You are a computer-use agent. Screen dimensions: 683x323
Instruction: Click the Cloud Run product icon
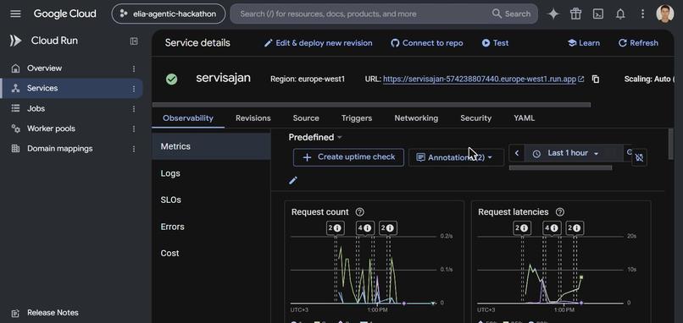click(x=16, y=41)
